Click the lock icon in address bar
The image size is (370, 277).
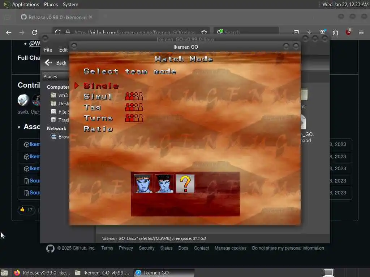68,32
